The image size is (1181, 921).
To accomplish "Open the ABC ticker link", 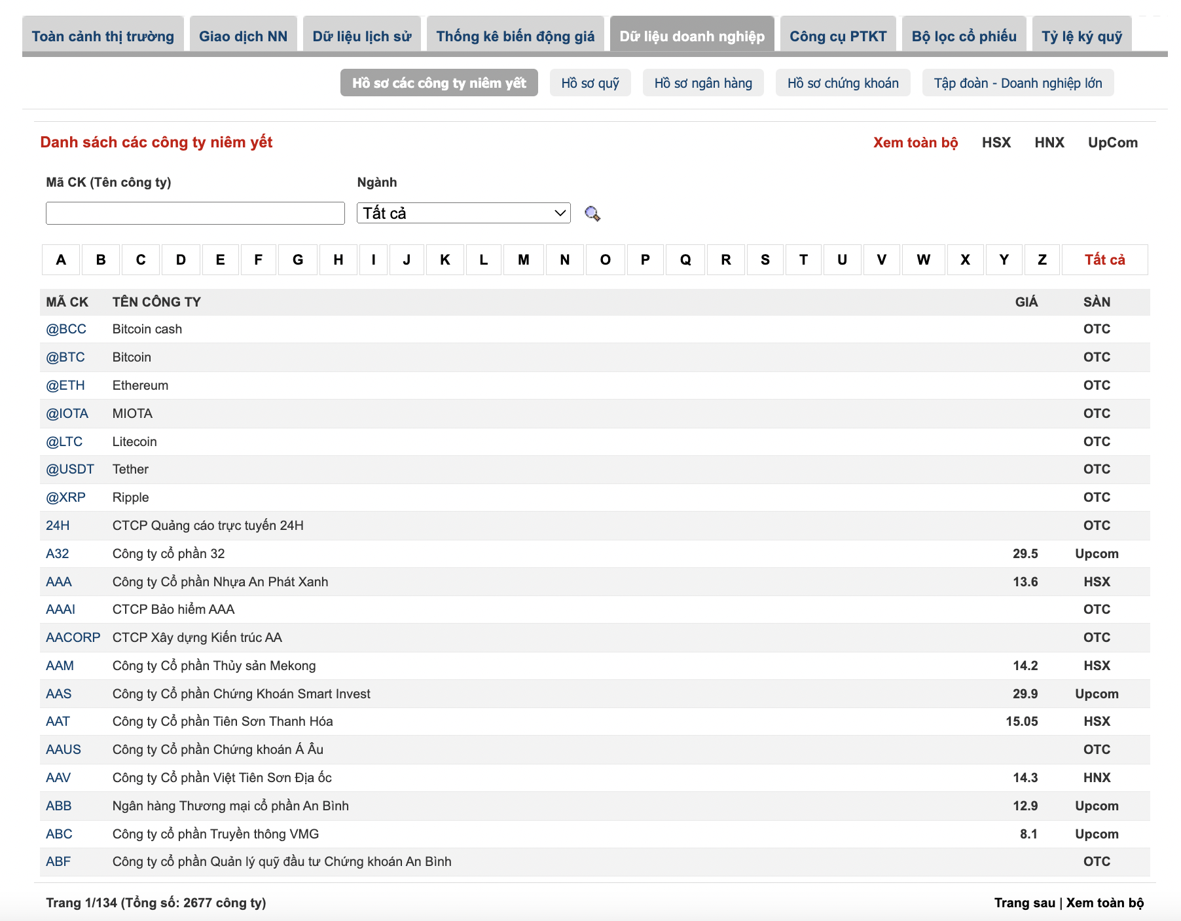I will click(x=59, y=834).
